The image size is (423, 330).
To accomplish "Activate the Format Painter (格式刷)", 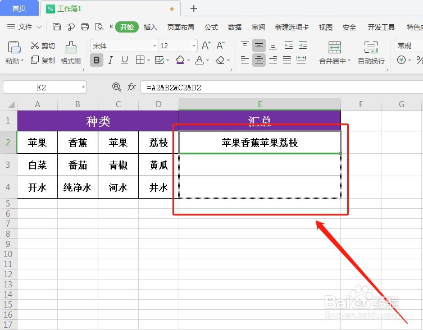I will [71, 53].
